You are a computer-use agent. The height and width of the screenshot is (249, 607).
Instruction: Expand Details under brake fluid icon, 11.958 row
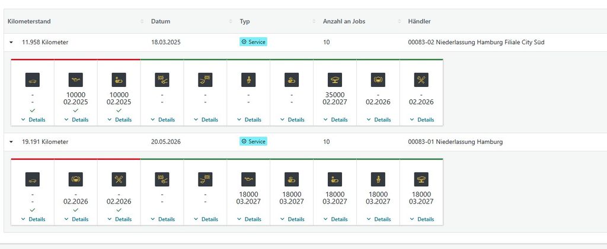(379, 119)
